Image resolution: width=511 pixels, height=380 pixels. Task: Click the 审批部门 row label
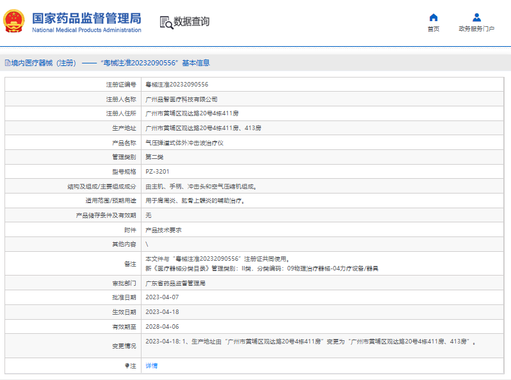point(124,283)
